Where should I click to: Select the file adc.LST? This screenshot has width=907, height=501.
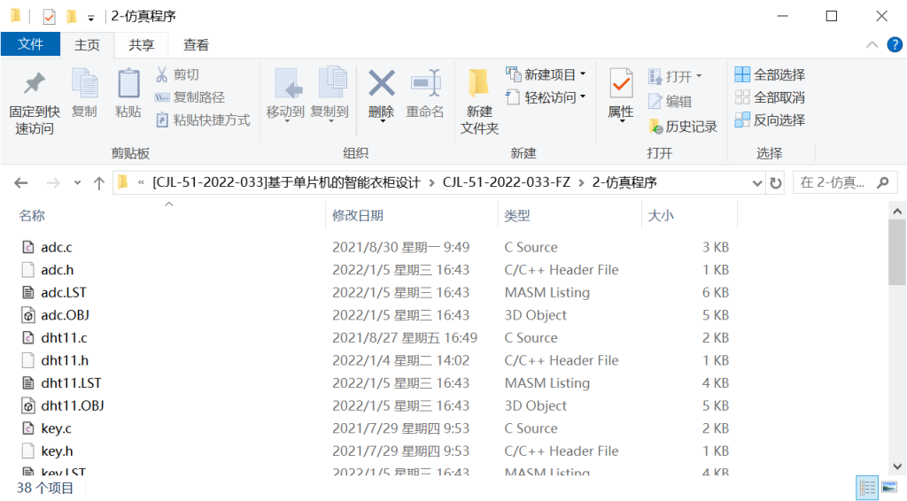point(64,292)
